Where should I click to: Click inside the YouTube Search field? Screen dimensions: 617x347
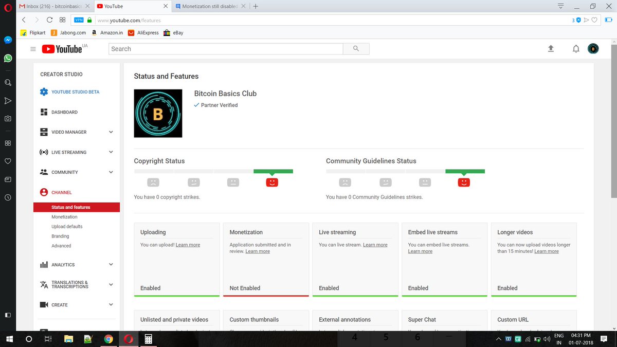pos(226,49)
